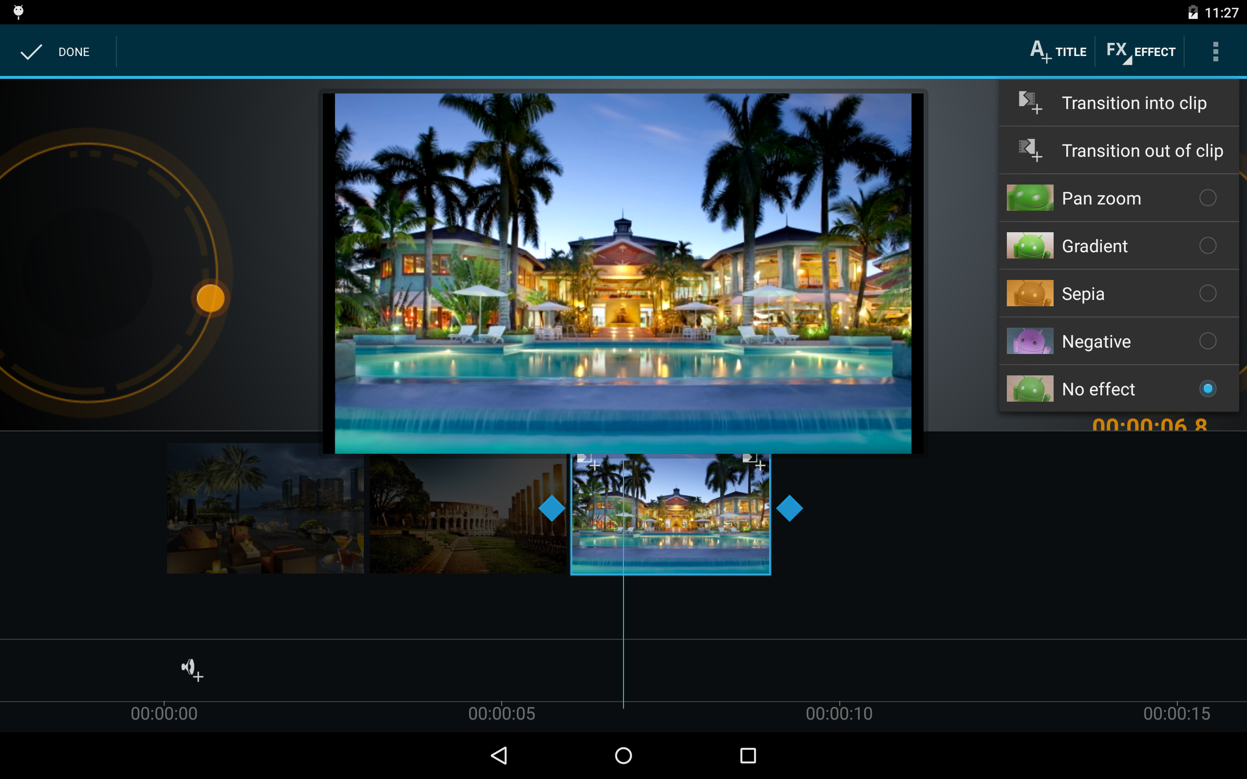
Task: Click the orange jog wheel knob
Action: (210, 298)
